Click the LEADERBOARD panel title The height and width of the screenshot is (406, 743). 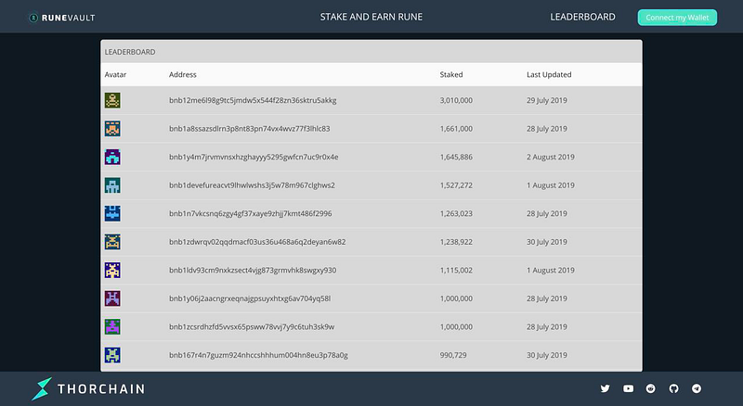[130, 52]
